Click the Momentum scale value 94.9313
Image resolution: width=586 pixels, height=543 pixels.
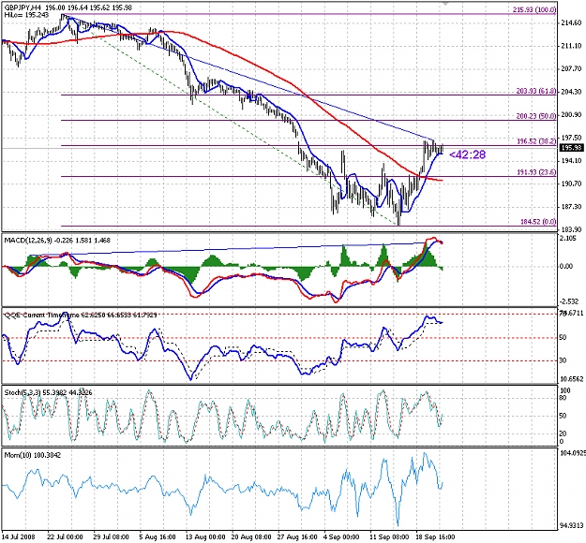(572, 526)
